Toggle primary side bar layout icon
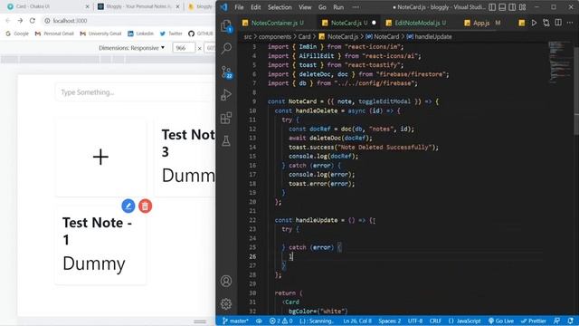The height and width of the screenshot is (326, 579). tap(492, 7)
